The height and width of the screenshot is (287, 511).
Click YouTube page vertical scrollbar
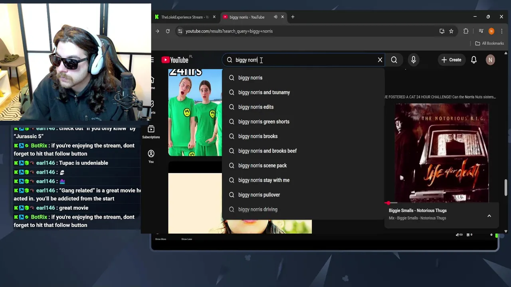point(506,188)
